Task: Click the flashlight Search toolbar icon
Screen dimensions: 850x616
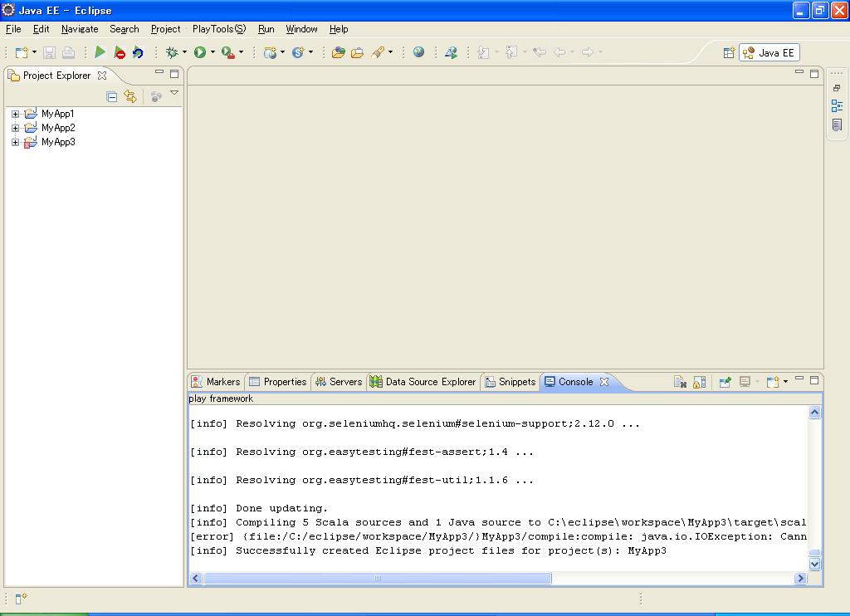Action: (378, 52)
